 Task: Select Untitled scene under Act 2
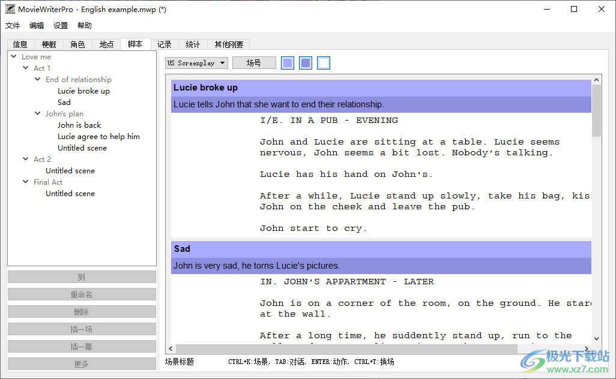70,170
